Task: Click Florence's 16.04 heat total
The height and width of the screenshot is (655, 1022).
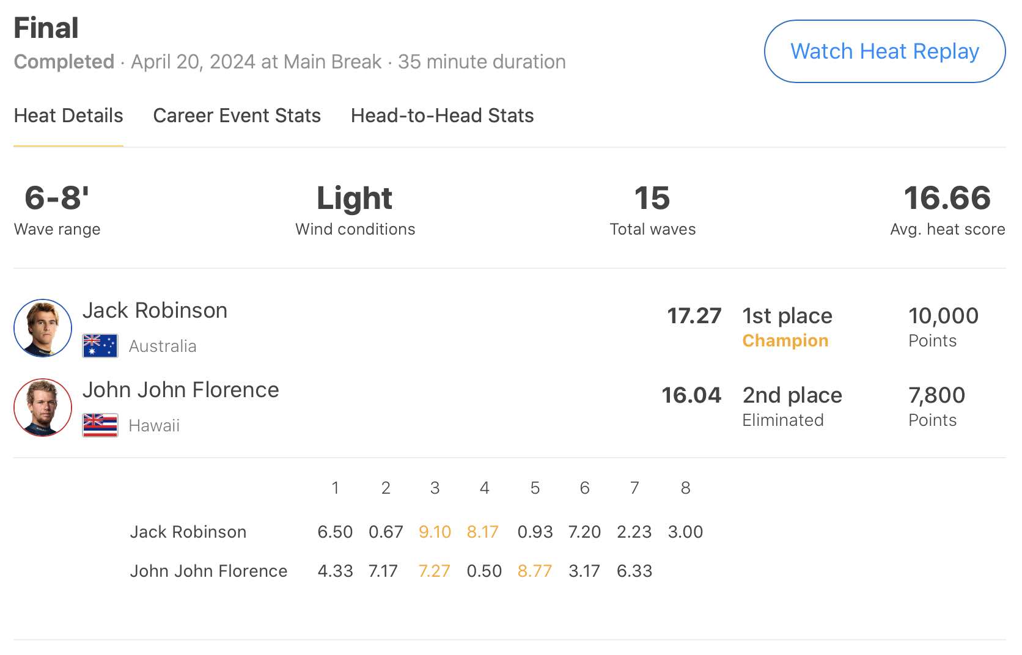Action: 691,395
